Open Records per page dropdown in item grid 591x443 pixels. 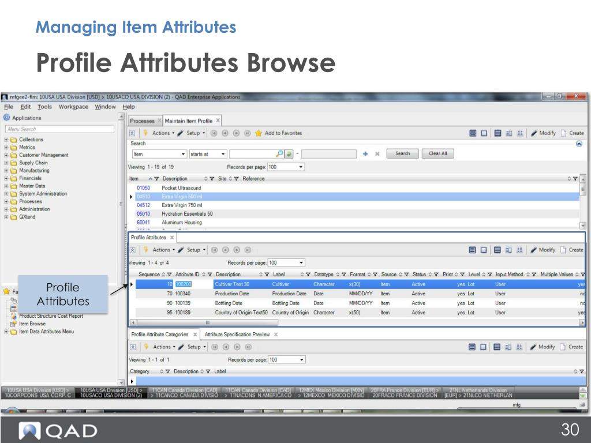click(301, 167)
